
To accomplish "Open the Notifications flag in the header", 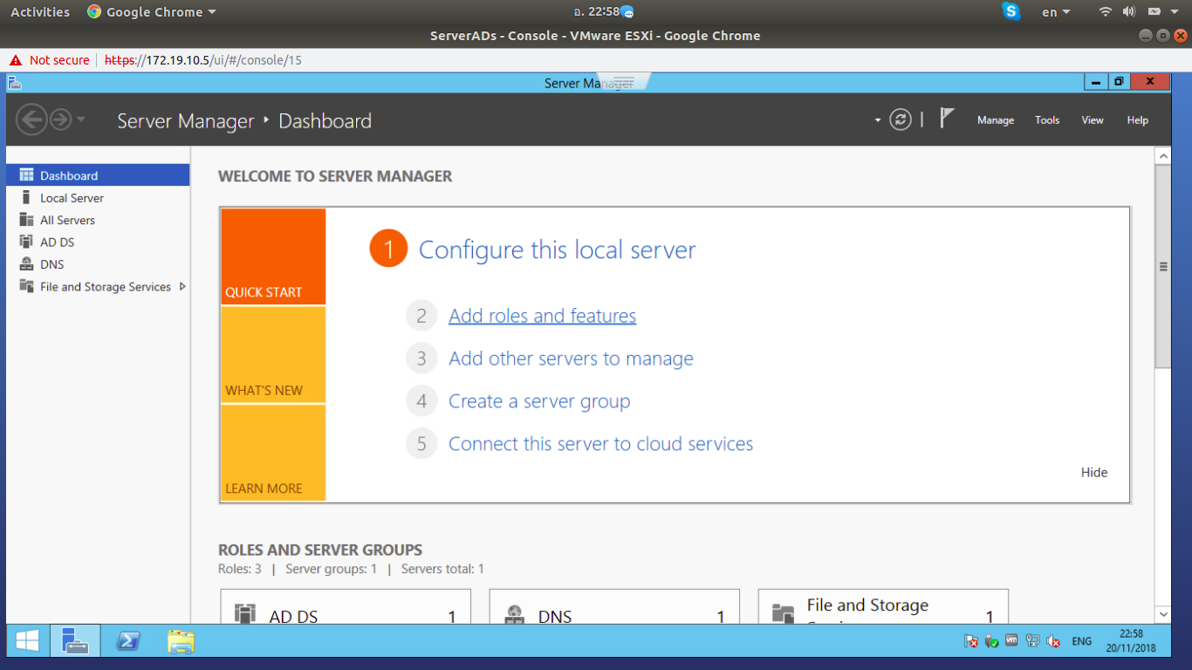I will (947, 118).
